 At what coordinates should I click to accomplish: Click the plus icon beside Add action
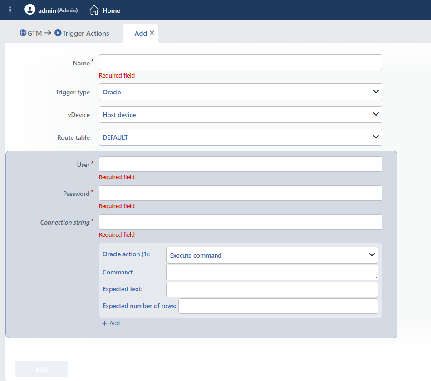point(104,323)
